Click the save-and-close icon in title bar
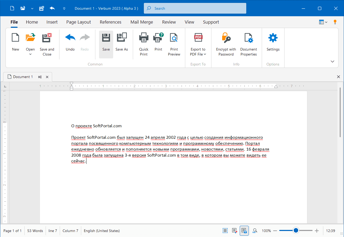 click(x=42, y=8)
